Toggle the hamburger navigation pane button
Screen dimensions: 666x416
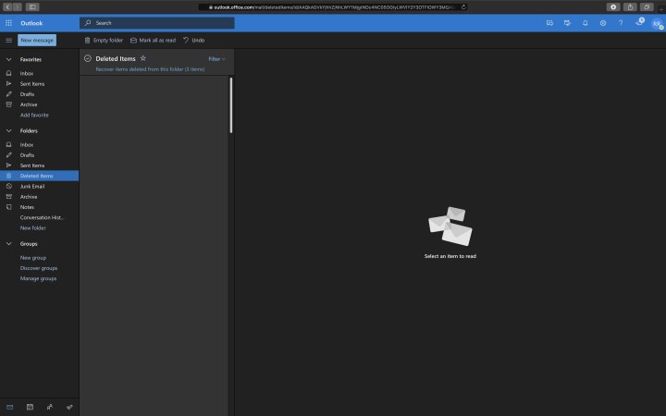tap(8, 41)
